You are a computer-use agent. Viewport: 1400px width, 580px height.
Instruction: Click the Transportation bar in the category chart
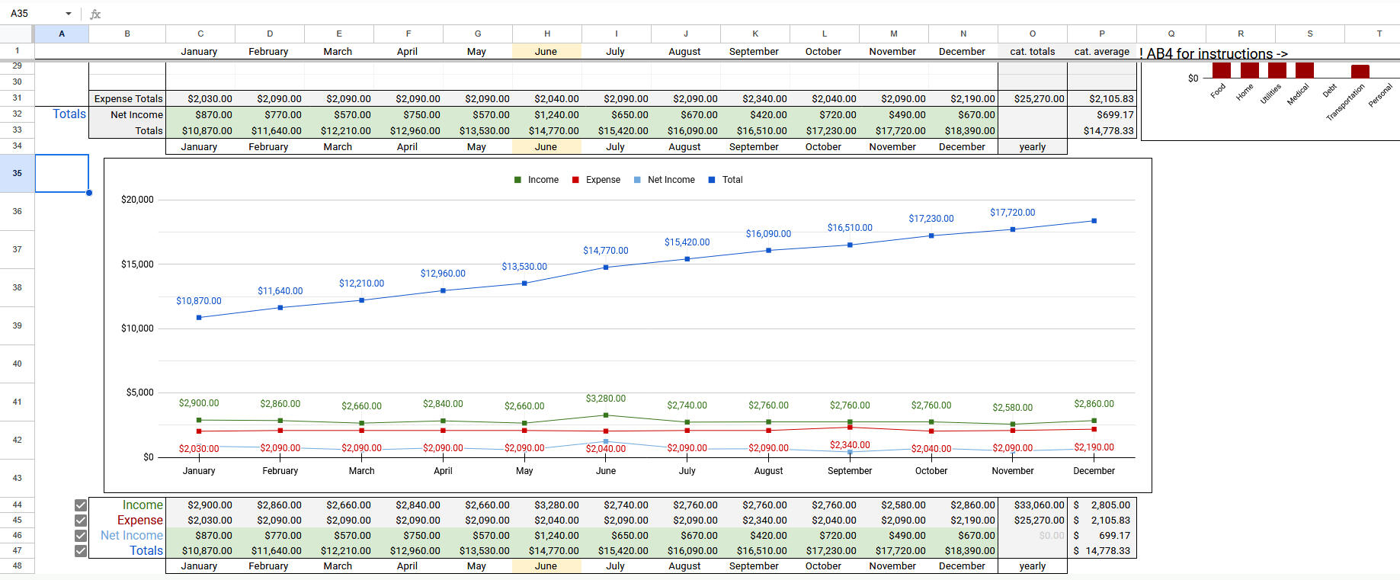click(1360, 72)
